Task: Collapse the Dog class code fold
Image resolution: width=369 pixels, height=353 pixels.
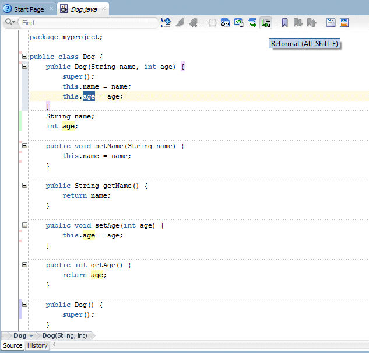Action: (x=24, y=56)
